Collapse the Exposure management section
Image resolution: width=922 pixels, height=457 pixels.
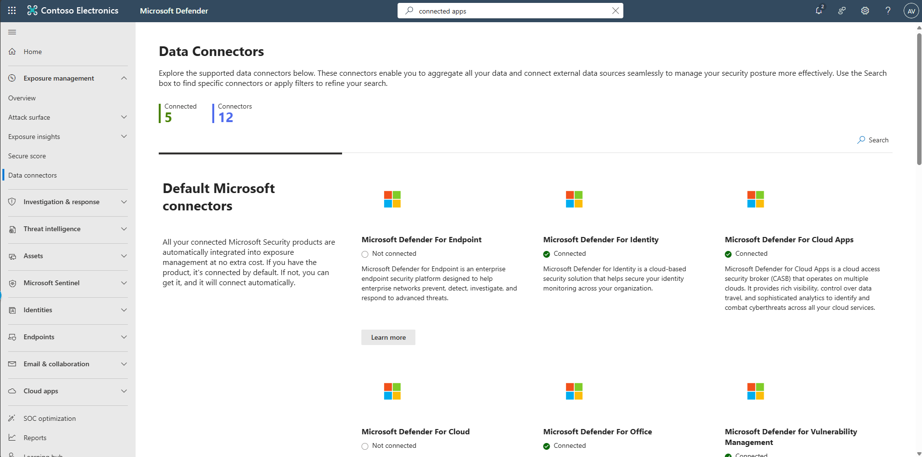point(124,78)
